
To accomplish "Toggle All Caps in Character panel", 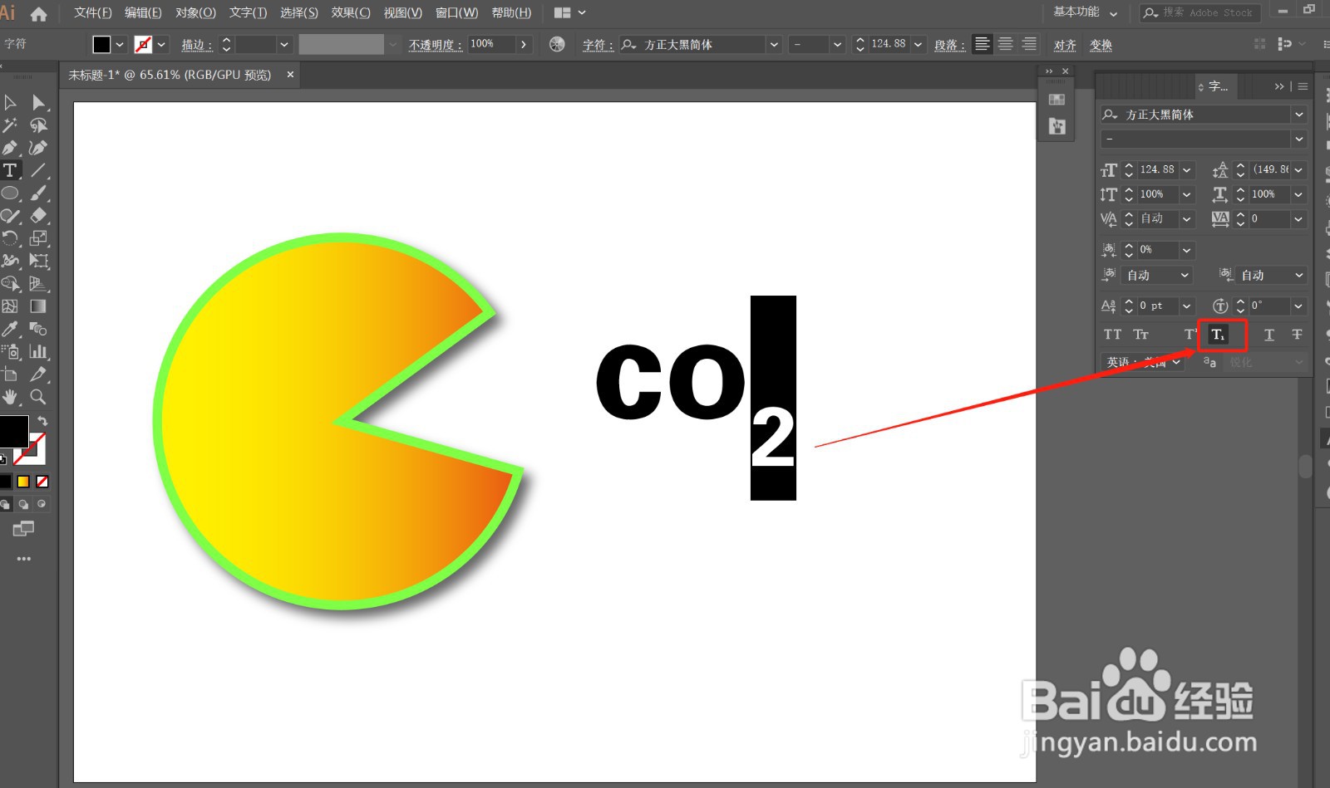I will (1112, 335).
